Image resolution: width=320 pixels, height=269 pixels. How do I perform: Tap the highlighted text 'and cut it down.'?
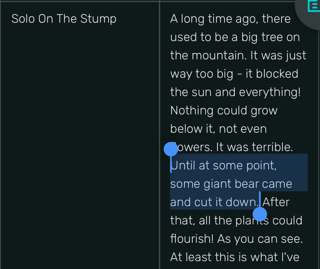click(214, 202)
